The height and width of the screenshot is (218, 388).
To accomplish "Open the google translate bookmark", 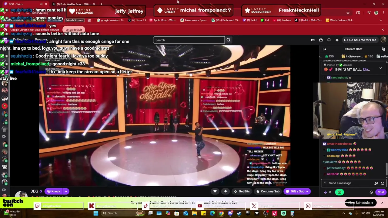I will (110, 20).
